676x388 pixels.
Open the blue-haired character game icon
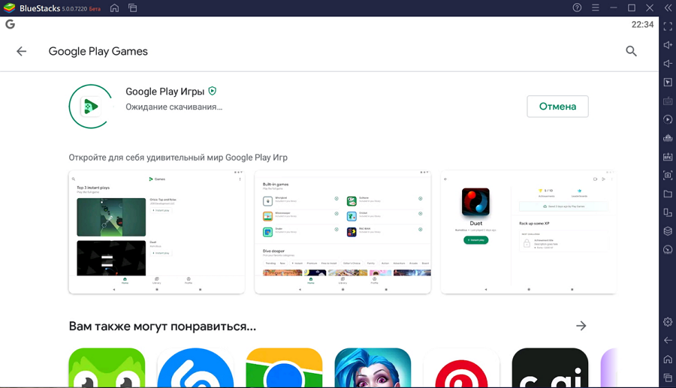373,368
